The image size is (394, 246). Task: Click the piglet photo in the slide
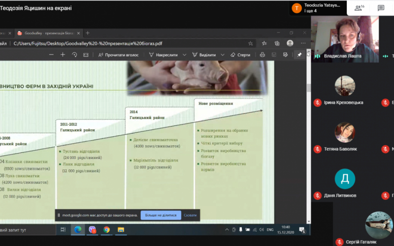click(197, 77)
